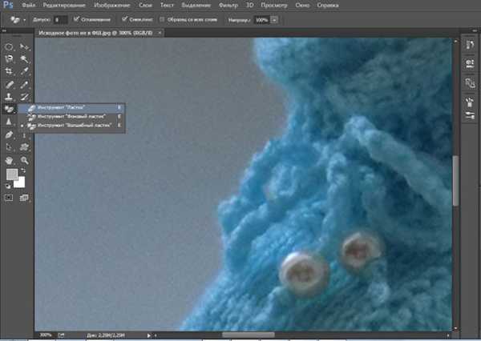Select the Lasso tool in toolbox
This screenshot has width=481, height=341.
9,58
